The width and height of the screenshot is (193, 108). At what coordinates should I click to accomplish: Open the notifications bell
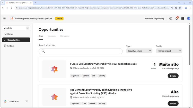point(177,18)
